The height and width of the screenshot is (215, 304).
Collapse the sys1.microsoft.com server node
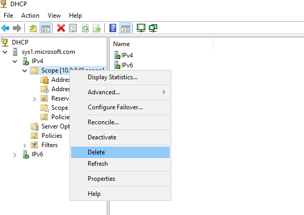(5, 52)
